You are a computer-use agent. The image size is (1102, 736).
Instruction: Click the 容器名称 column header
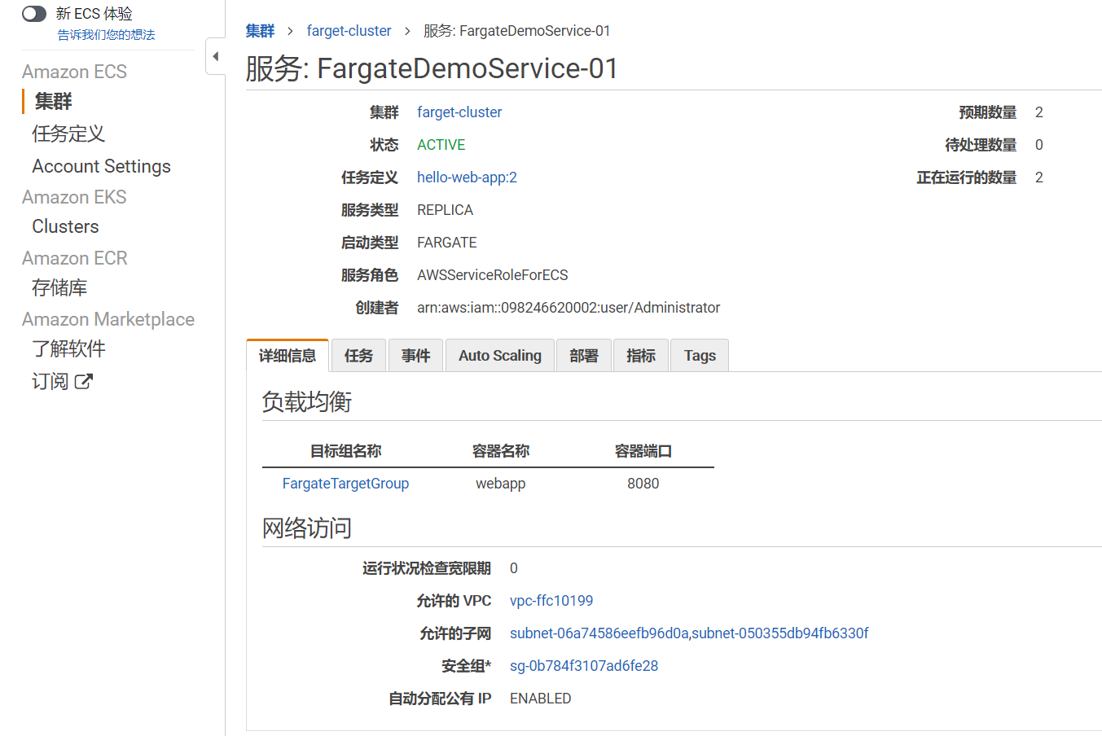click(501, 451)
